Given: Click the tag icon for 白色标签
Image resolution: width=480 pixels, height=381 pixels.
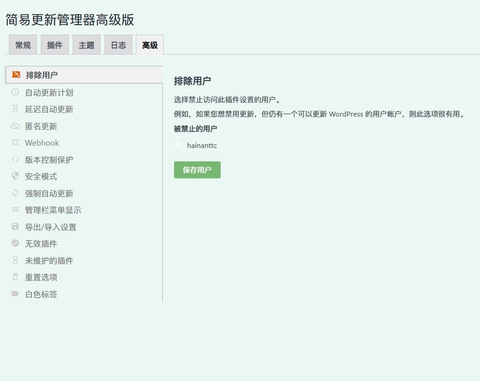Looking at the screenshot, I should point(15,294).
